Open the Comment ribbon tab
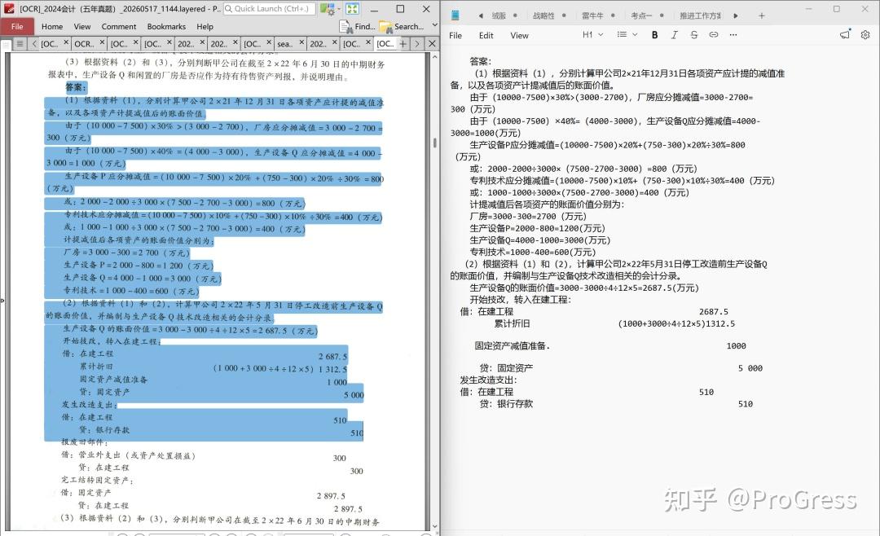 click(x=119, y=26)
